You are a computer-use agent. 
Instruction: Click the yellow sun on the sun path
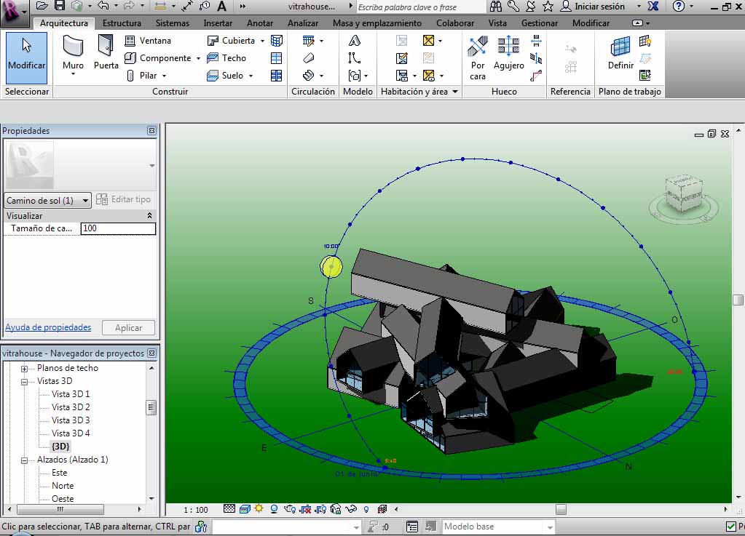[331, 267]
